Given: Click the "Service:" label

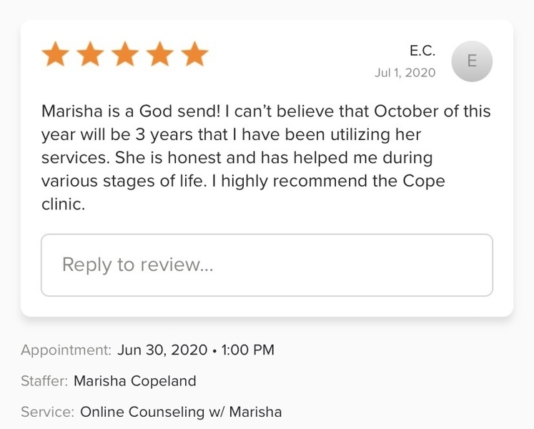Looking at the screenshot, I should [x=47, y=412].
